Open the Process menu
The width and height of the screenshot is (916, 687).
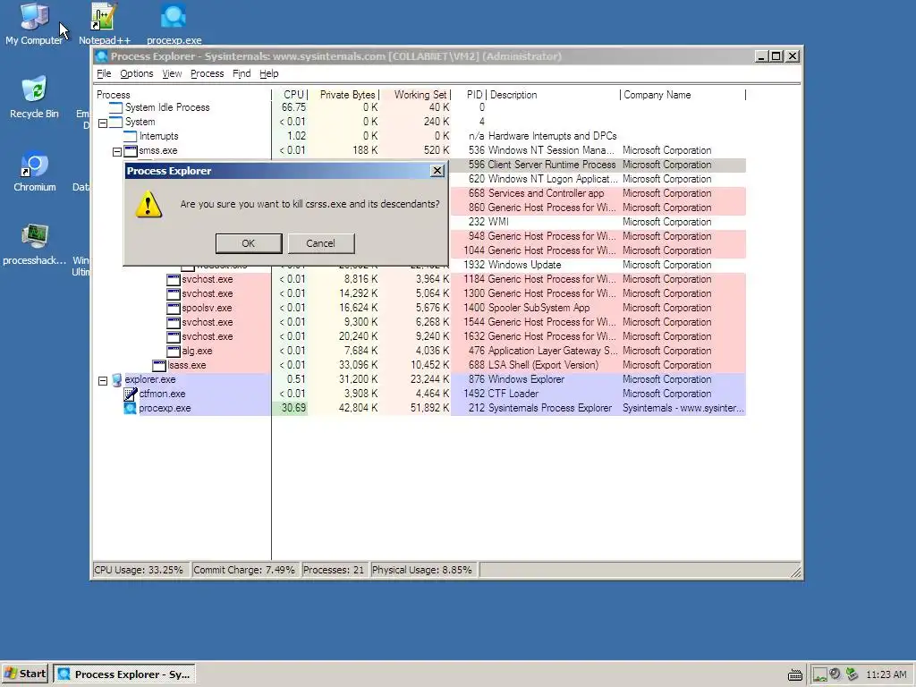pyautogui.click(x=208, y=73)
